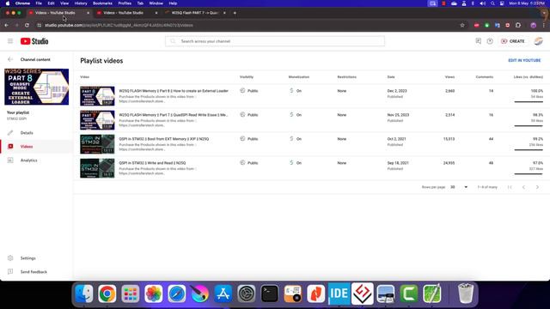Click Public visibility icon for Part 7 video

(x=242, y=114)
